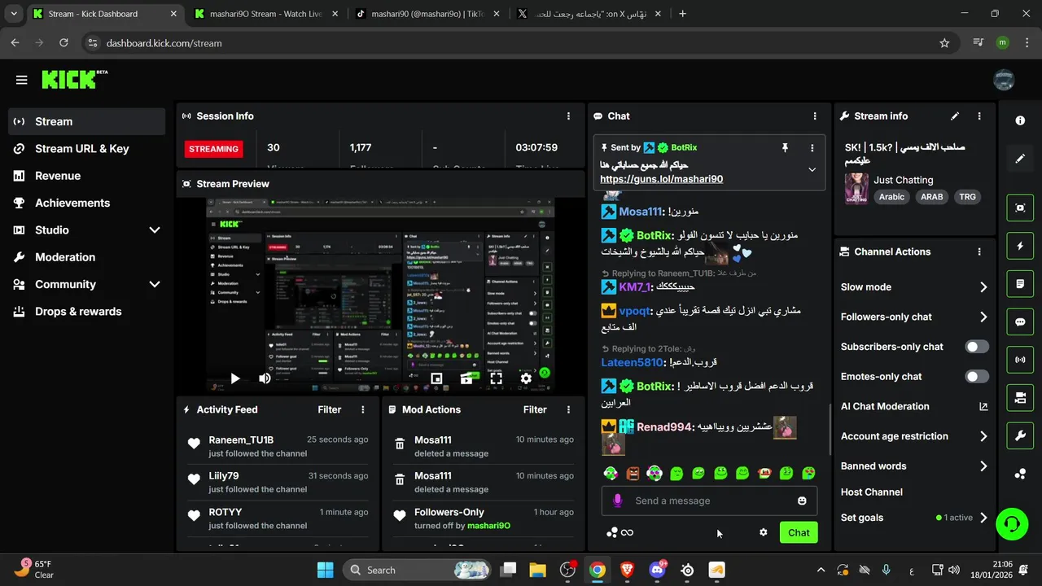The image size is (1042, 586).
Task: Open Activity Feed three-dot menu
Action: [363, 409]
